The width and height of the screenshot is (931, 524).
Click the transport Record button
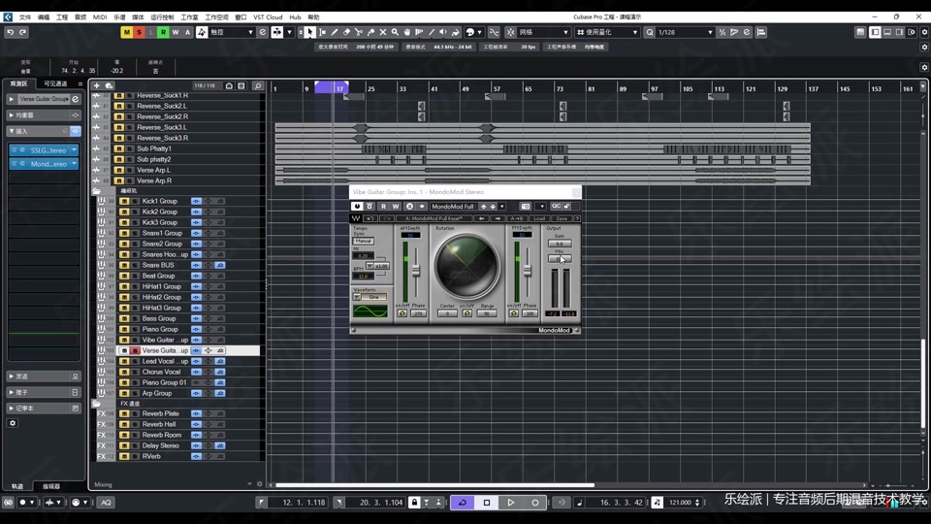click(535, 503)
